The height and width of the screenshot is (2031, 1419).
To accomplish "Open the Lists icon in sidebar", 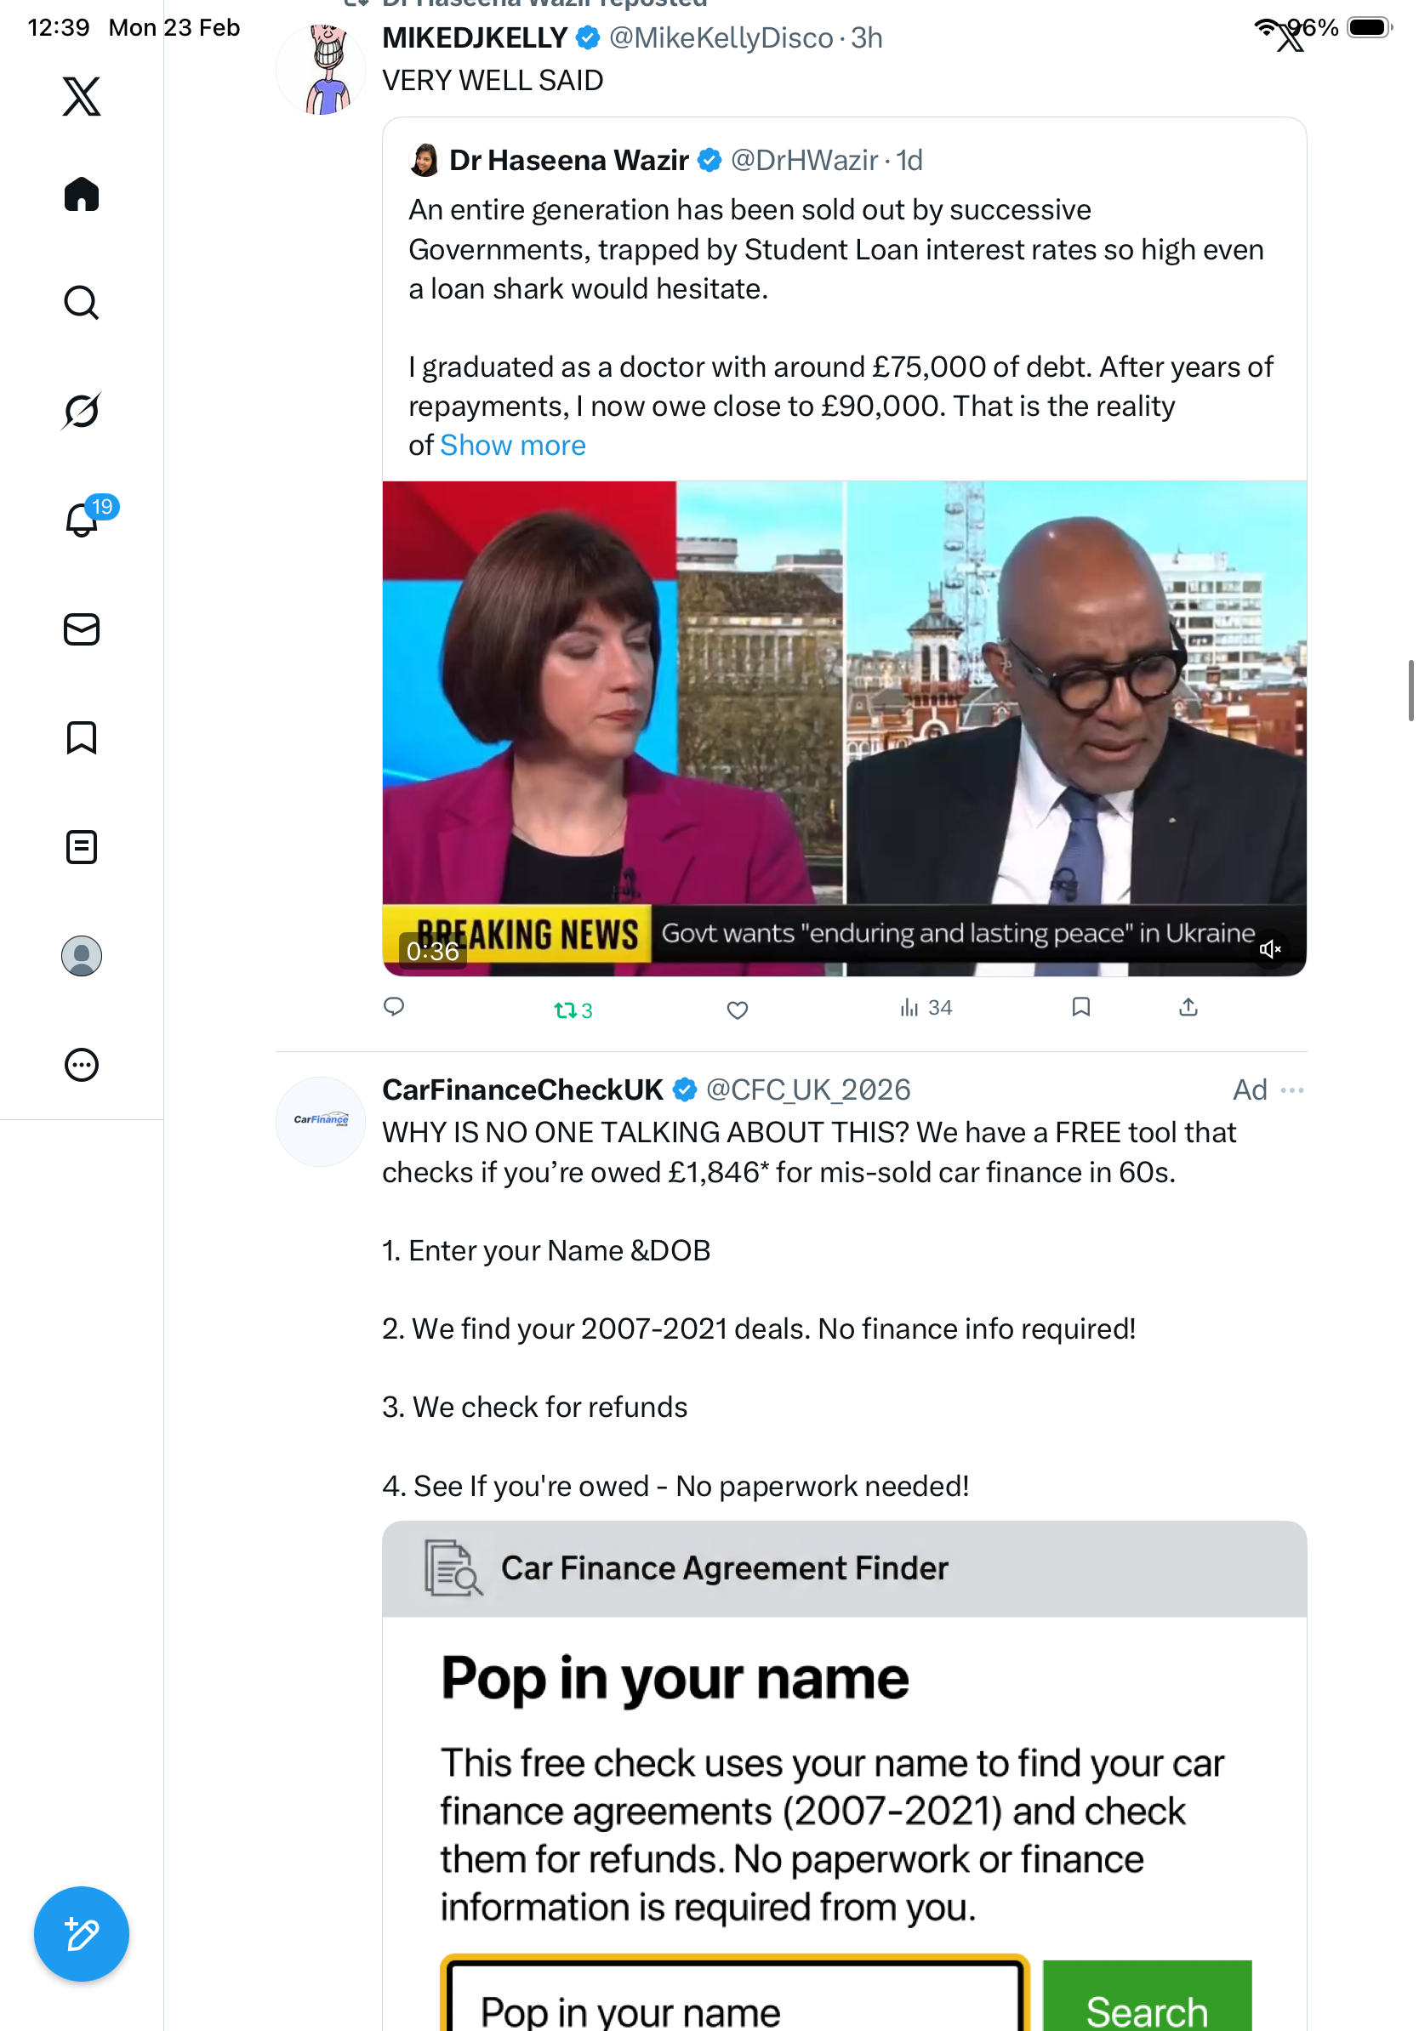I will 82,846.
